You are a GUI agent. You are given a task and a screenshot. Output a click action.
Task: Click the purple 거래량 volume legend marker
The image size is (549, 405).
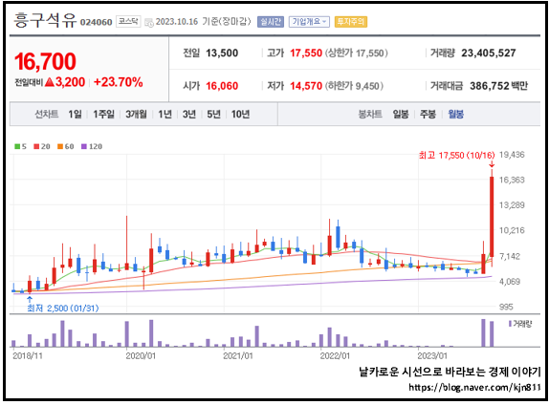(x=510, y=324)
